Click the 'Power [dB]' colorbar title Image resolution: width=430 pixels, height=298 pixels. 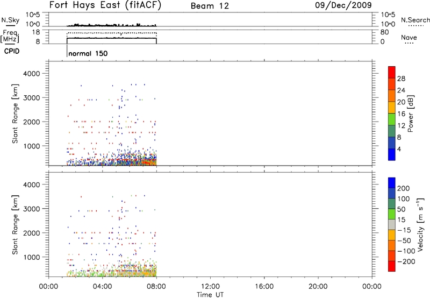[x=411, y=113]
